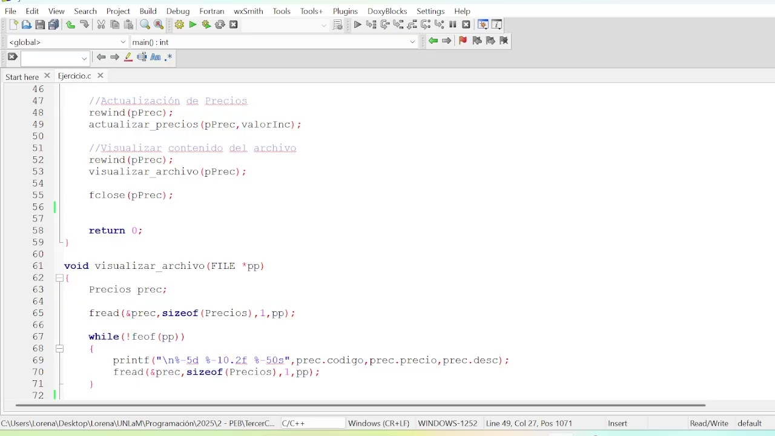Save the current file
This screenshot has height=436, width=775.
[x=40, y=25]
